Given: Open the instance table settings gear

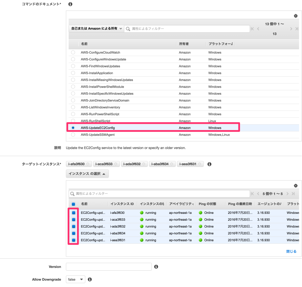Looking at the screenshot, I should 295,185.
